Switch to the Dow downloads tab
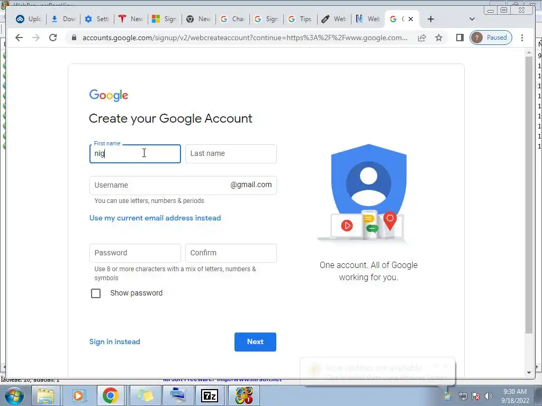Screen dimensions: 542x406 pos(63,19)
